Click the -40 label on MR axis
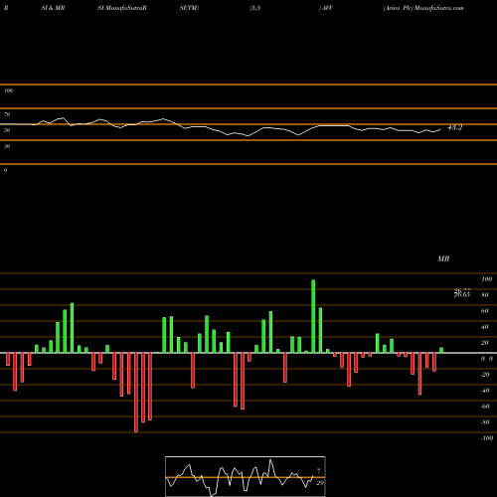 pyautogui.click(x=485, y=391)
